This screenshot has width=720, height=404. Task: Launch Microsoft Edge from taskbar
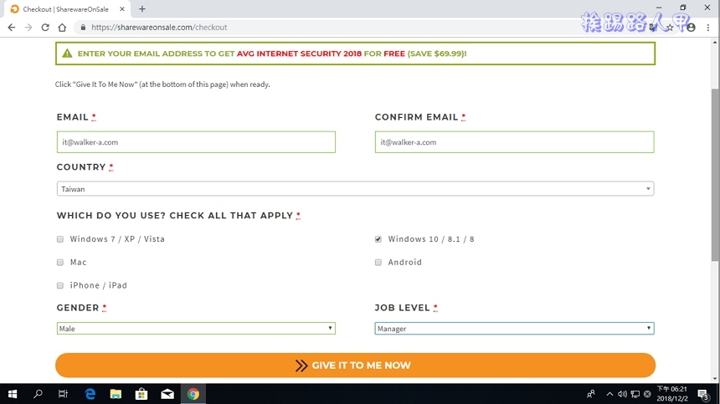(x=90, y=394)
